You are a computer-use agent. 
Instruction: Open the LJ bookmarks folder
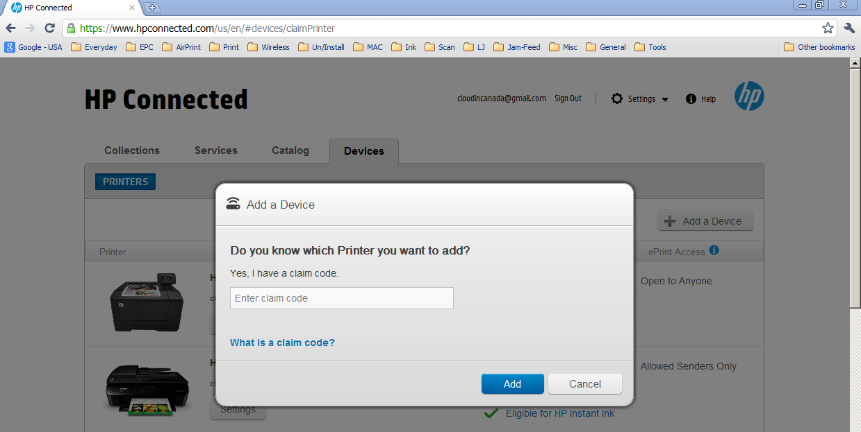tap(475, 47)
